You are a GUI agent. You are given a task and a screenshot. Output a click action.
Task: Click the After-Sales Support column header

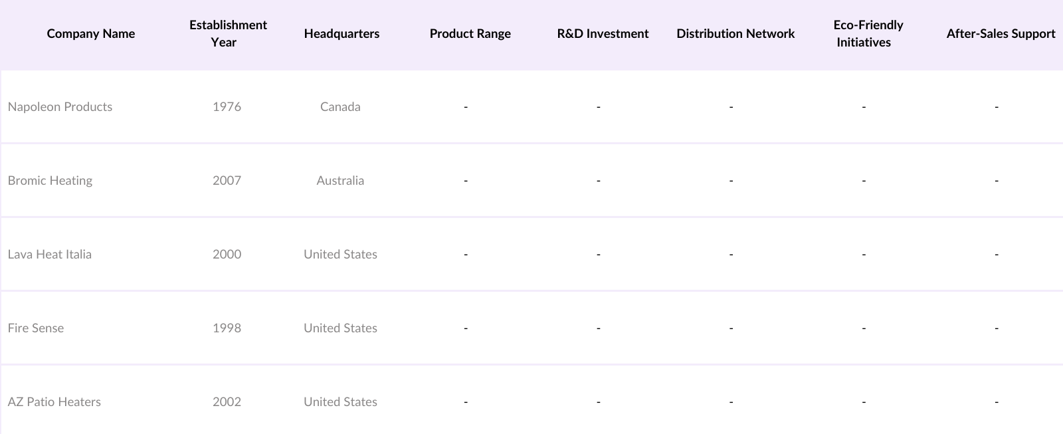coord(1001,34)
